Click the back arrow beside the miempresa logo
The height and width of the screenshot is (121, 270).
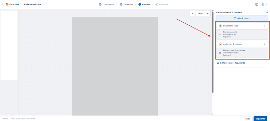2,4
